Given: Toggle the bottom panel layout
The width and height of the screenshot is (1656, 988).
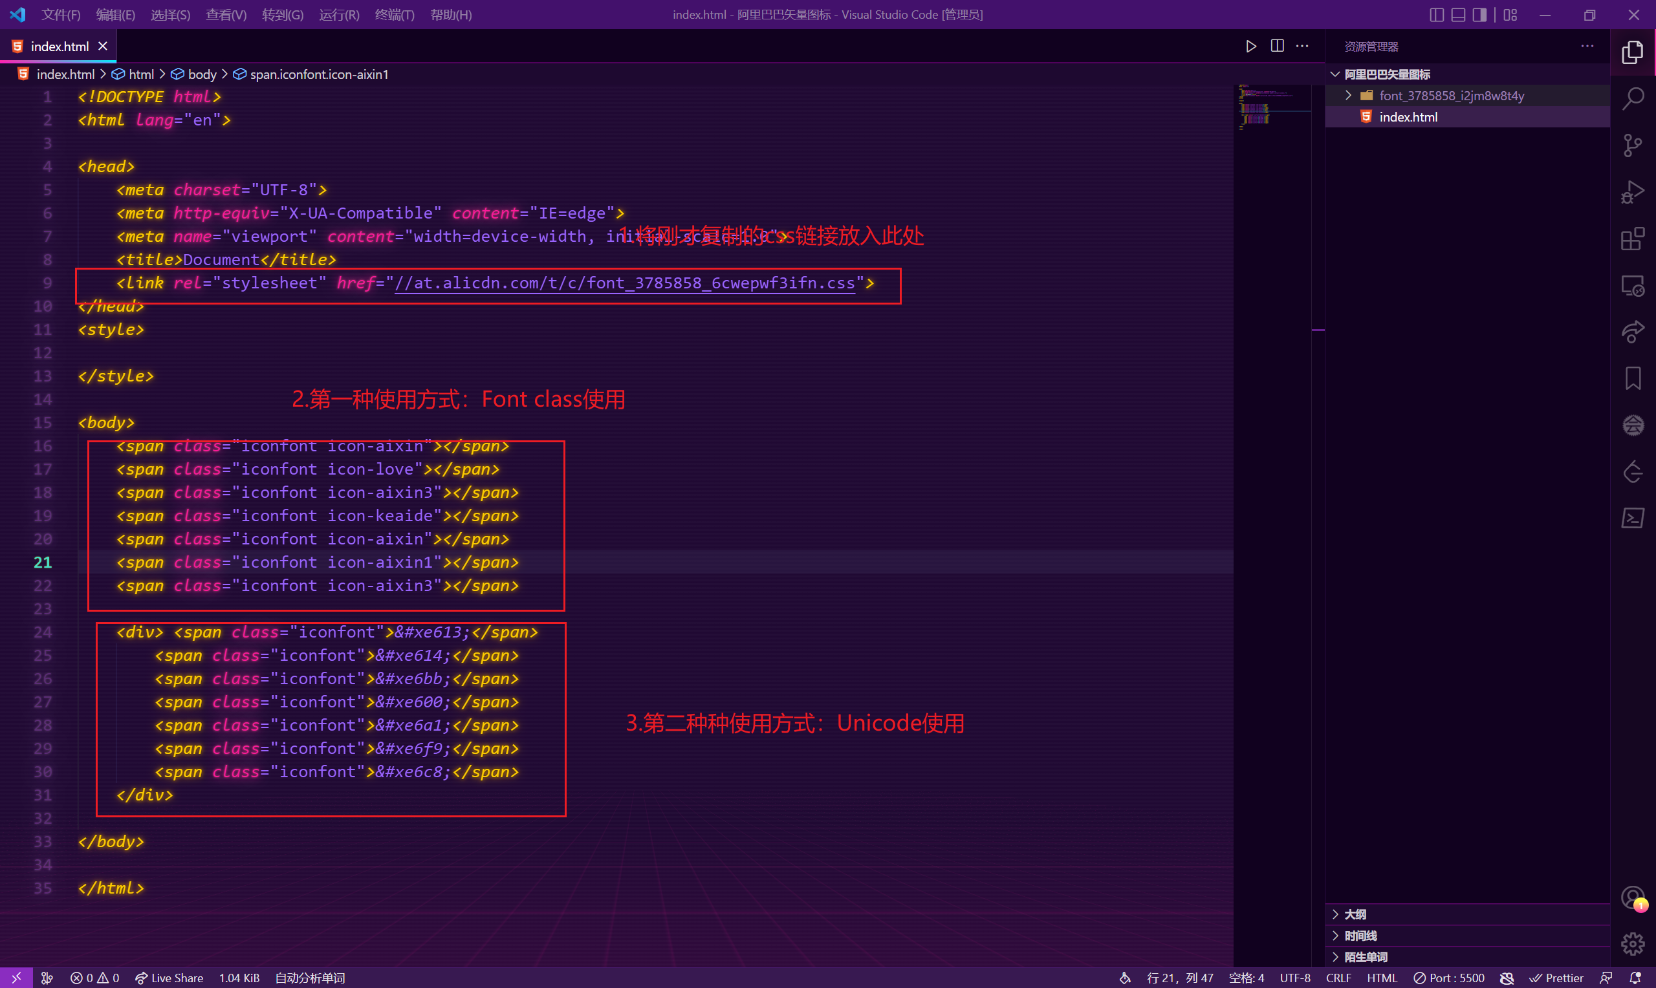Looking at the screenshot, I should [x=1457, y=15].
